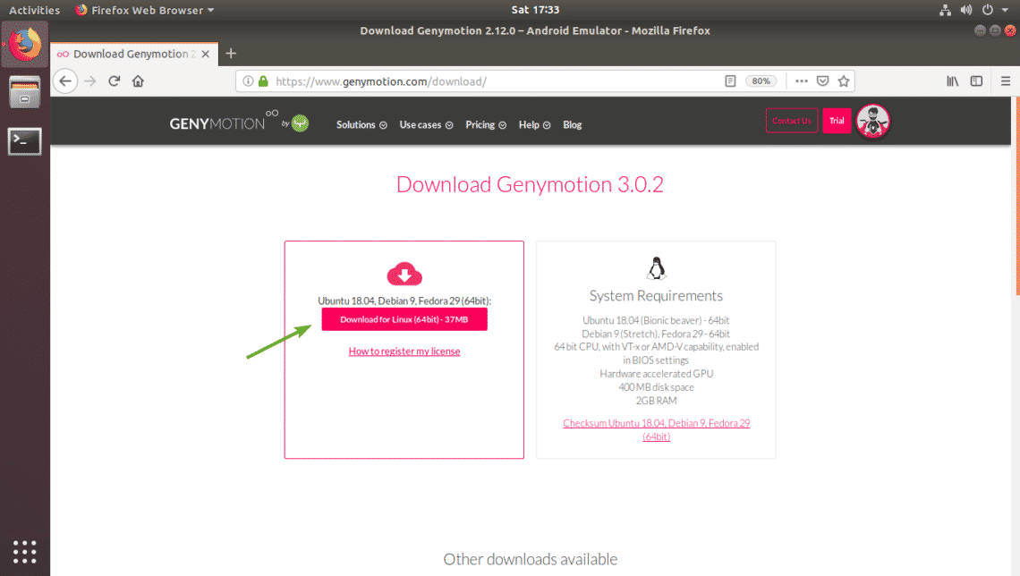Click the back navigation arrow

[64, 80]
